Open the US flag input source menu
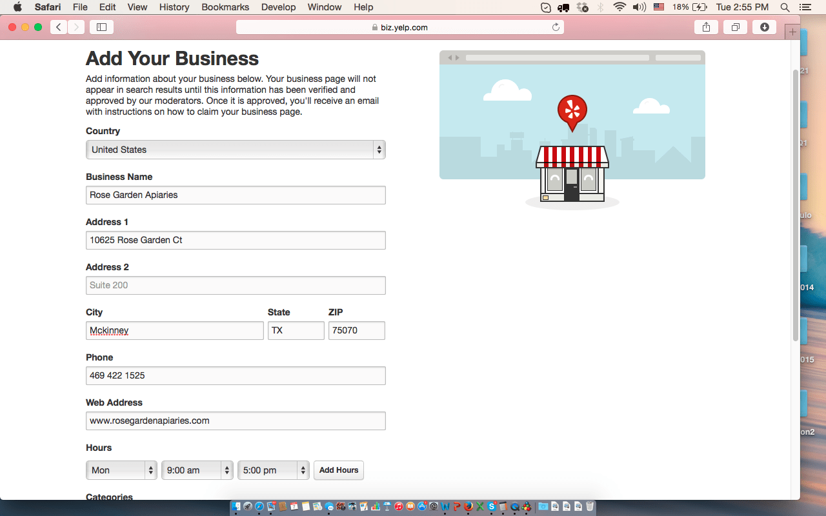The image size is (826, 516). click(659, 7)
